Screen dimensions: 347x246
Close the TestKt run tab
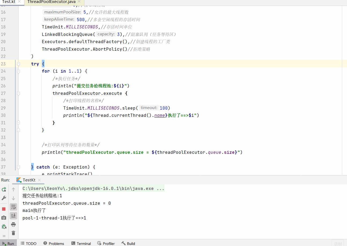point(39,180)
